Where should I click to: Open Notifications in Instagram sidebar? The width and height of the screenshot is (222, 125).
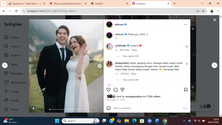[x=16, y=82]
